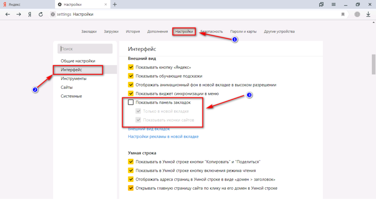Viewport: 376px width, 211px height.
Task: Go forward with the forward arrow
Action: 19,14
